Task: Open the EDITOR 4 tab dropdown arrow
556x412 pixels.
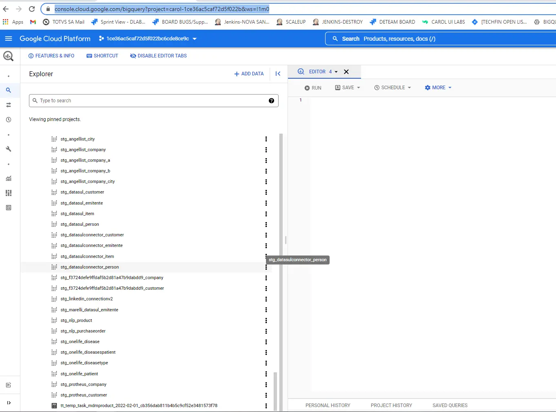Action: click(x=336, y=72)
